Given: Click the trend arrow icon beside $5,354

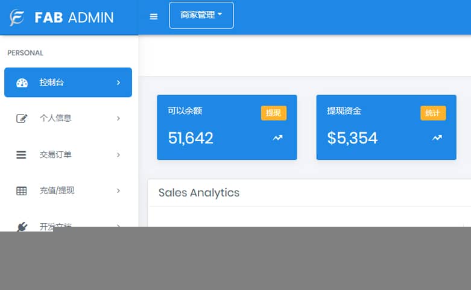Looking at the screenshot, I should click(x=437, y=138).
